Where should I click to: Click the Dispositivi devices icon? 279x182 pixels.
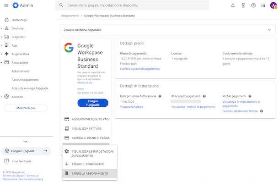[x=6, y=37]
